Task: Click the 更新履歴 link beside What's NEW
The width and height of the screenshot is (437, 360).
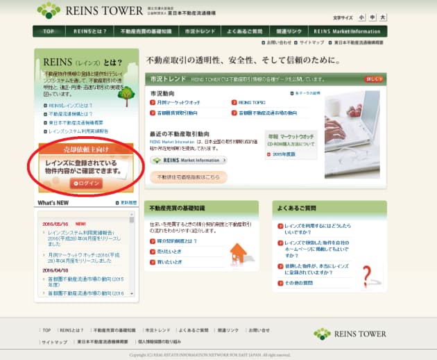Action: click(x=128, y=203)
